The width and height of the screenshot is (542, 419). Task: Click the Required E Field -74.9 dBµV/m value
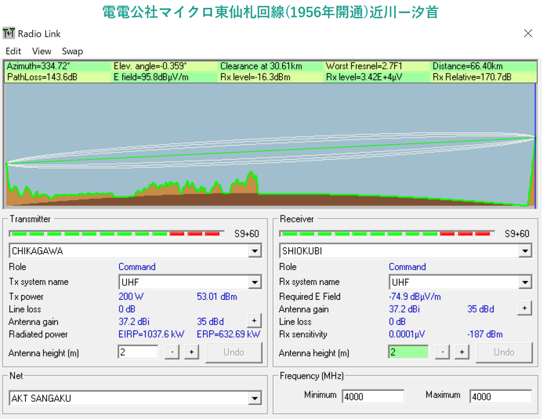point(415,297)
